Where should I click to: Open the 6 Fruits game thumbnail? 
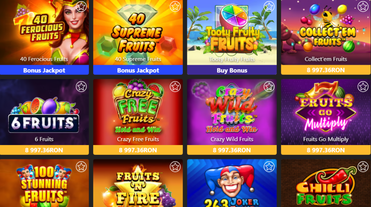click(44, 112)
